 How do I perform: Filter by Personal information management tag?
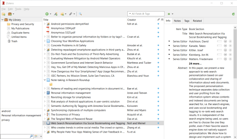[x=21, y=115]
